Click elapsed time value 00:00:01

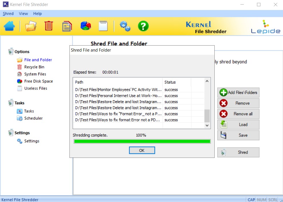[110, 72]
